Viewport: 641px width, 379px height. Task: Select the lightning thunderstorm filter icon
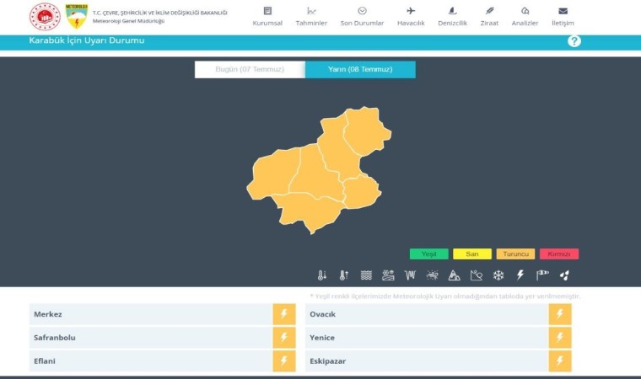click(x=520, y=275)
